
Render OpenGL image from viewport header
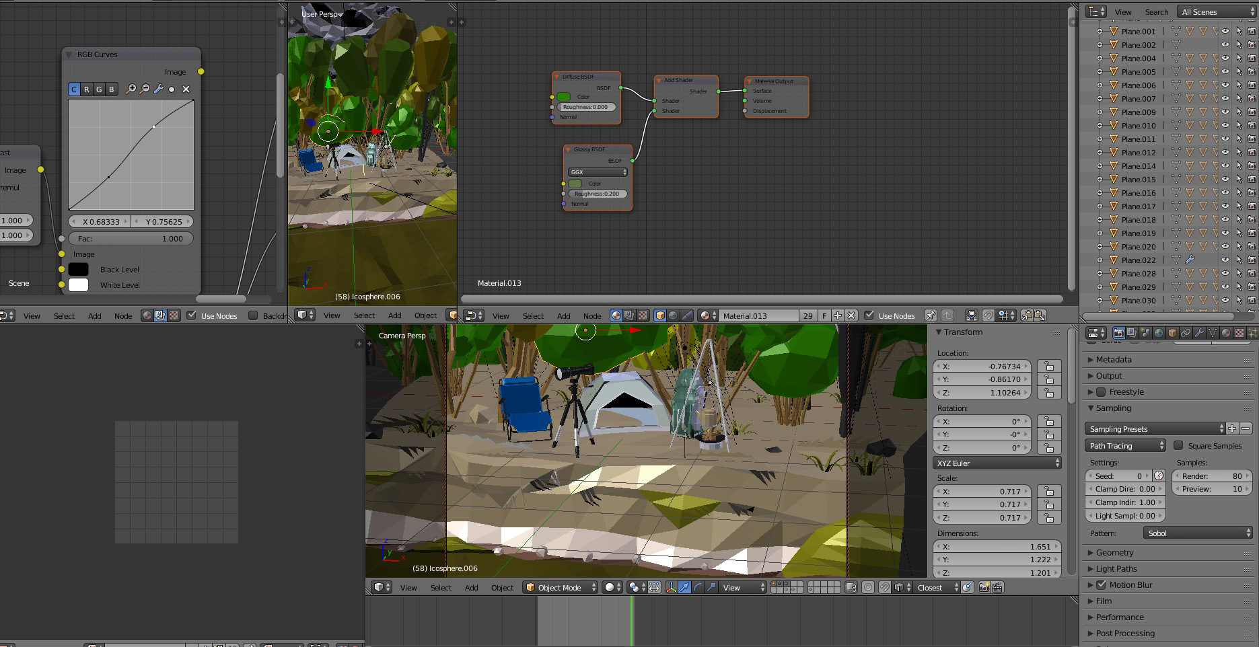click(984, 587)
